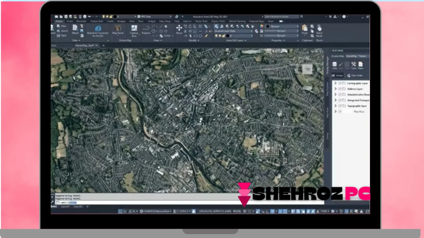Image resolution: width=424 pixels, height=238 pixels.
Task: Click the Search data icon
Action: [x=62, y=31]
